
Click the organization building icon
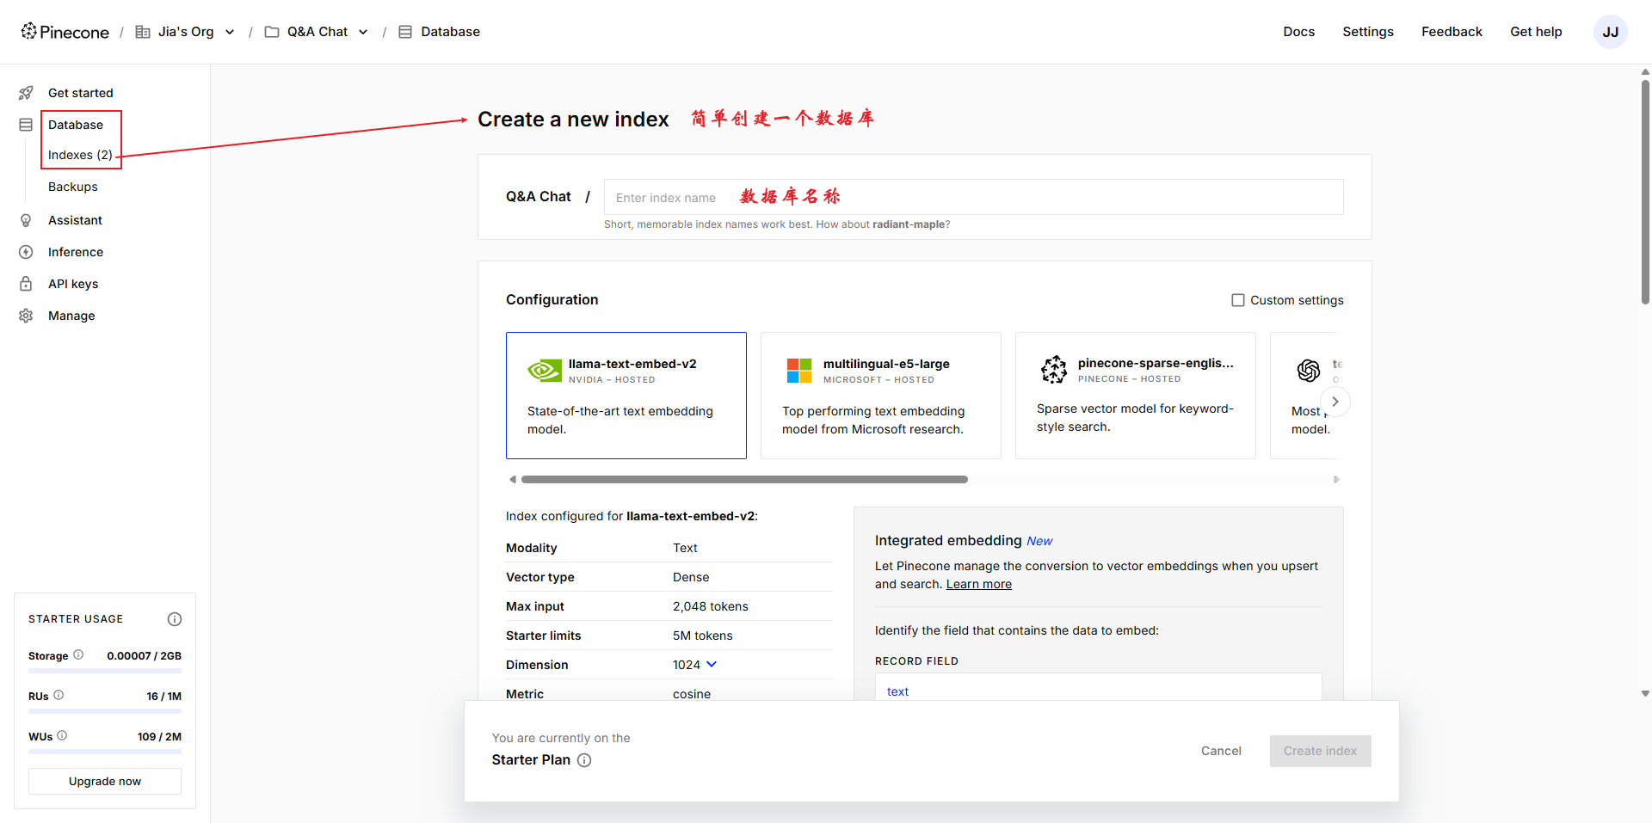pyautogui.click(x=143, y=32)
